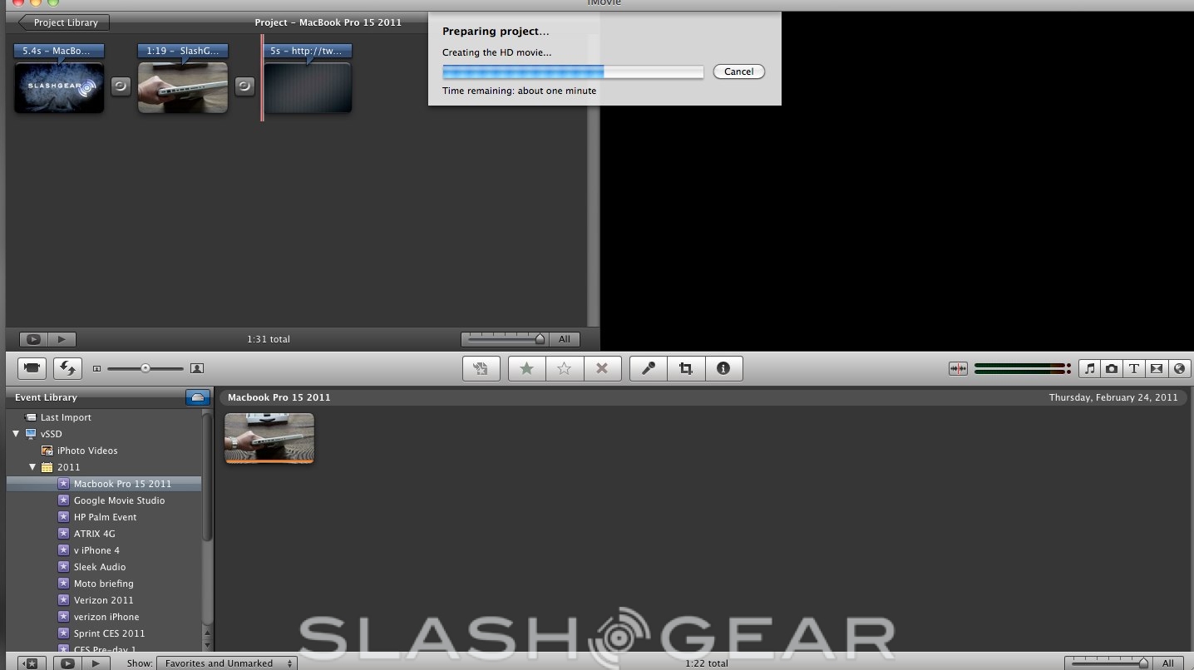Add selection to project button

(481, 368)
